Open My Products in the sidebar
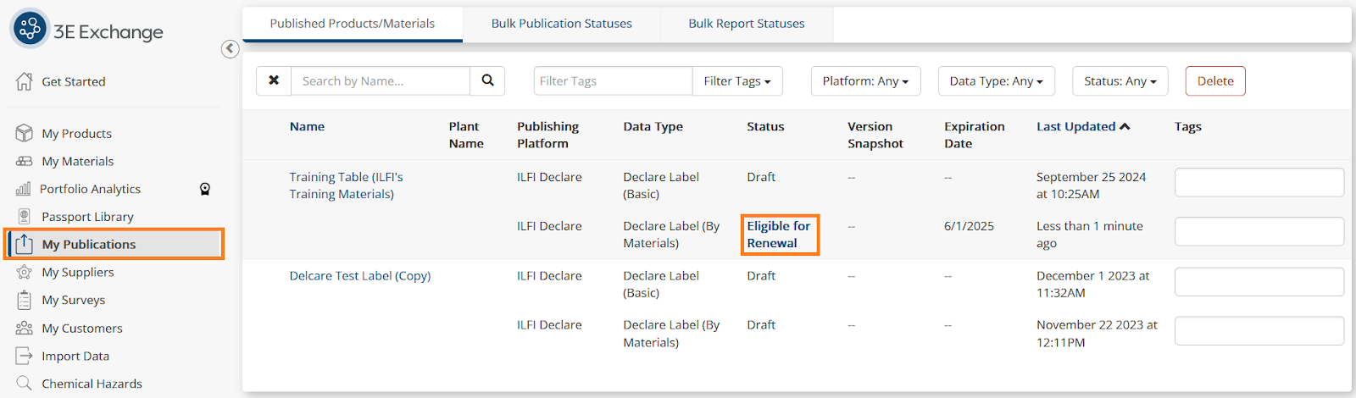 click(77, 133)
